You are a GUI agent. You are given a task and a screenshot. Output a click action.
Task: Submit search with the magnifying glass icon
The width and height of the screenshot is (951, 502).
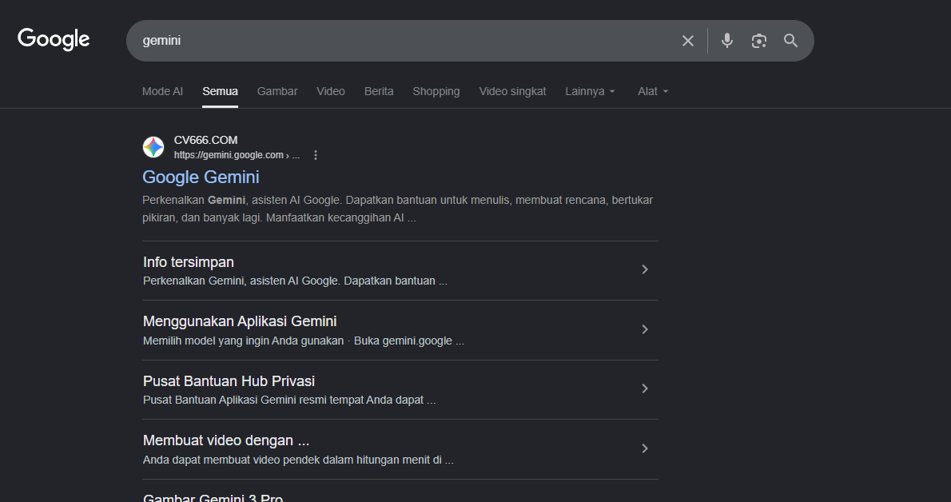tap(790, 41)
